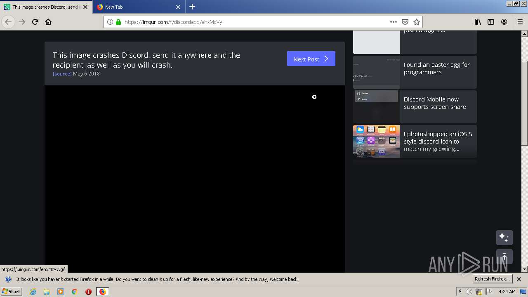
Task: Click the black crashing image area
Action: pyautogui.click(x=195, y=179)
